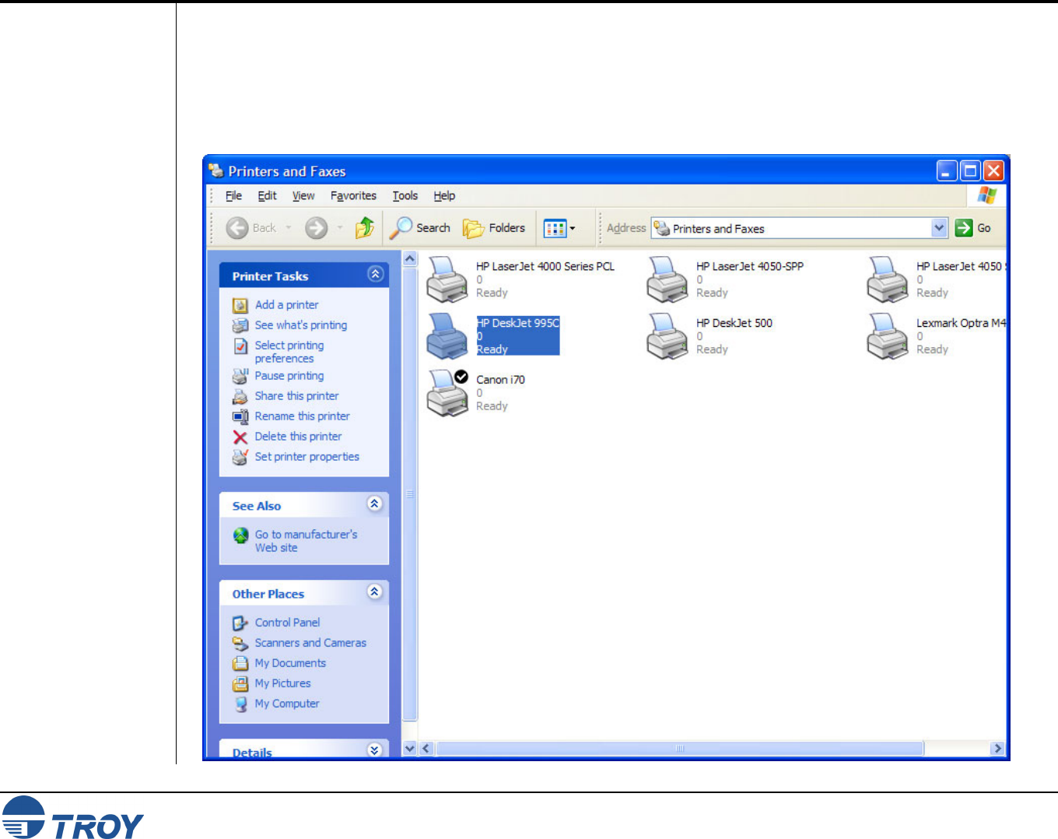Image resolution: width=1058 pixels, height=839 pixels.
Task: Go up one folder level
Action: [x=365, y=228]
